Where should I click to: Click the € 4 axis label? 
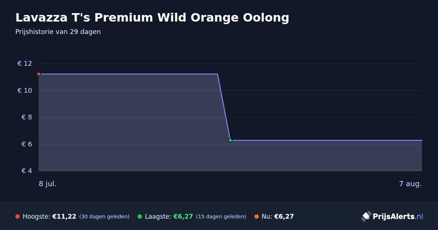pos(27,171)
